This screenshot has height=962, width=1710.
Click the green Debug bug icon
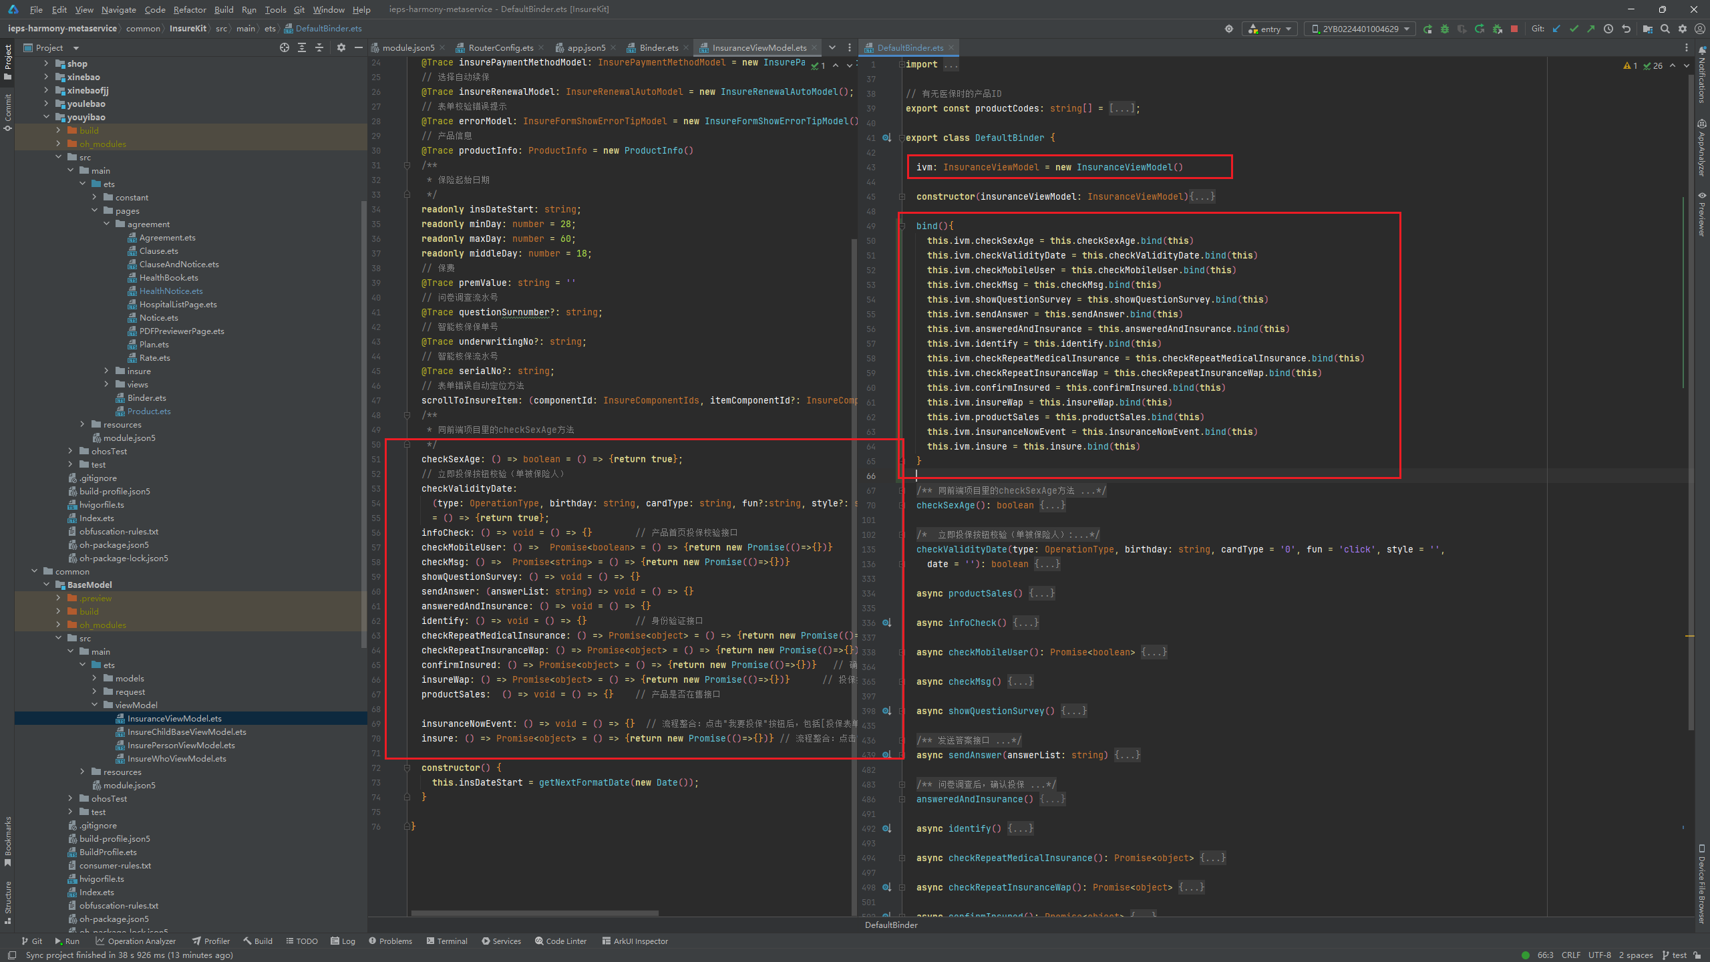point(1445,29)
